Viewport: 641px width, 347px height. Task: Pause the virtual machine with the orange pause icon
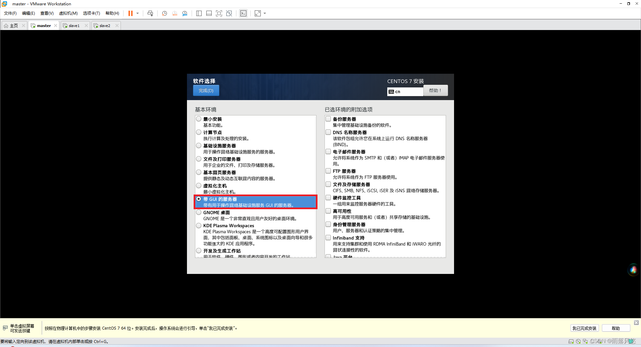tap(131, 13)
